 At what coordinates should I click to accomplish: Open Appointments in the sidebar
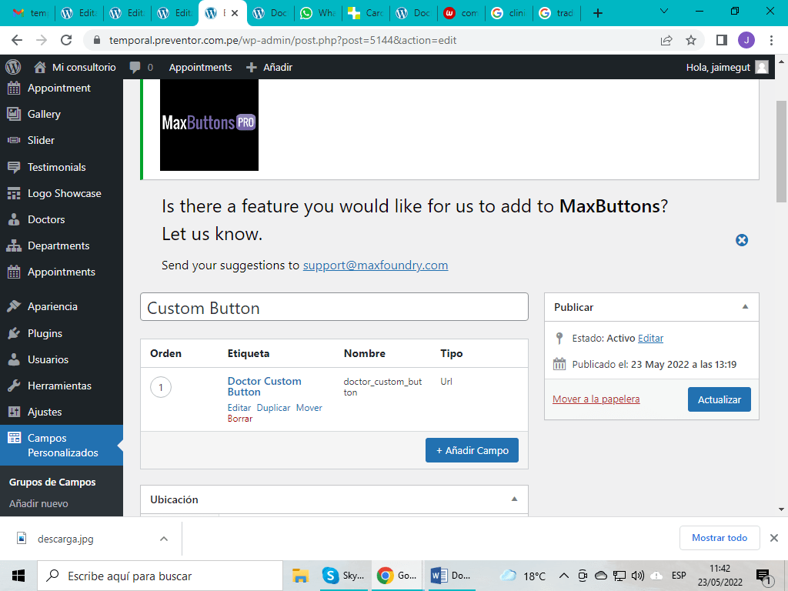pyautogui.click(x=62, y=272)
